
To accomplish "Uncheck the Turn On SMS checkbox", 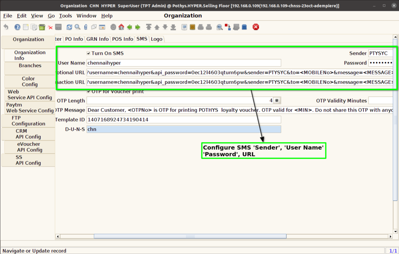I will pos(88,53).
